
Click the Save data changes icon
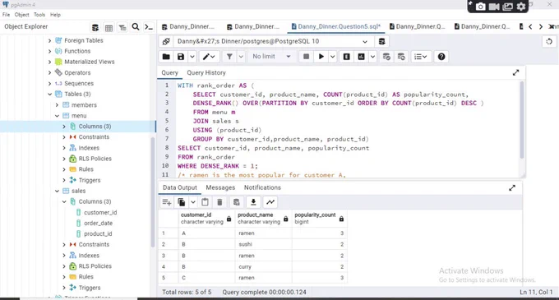click(237, 202)
